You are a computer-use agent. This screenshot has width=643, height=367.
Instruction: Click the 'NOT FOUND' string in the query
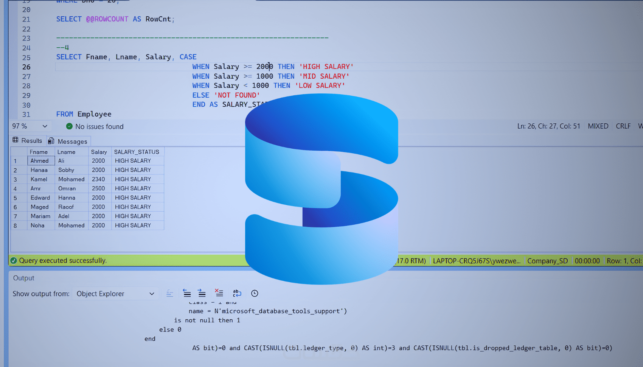coord(237,95)
